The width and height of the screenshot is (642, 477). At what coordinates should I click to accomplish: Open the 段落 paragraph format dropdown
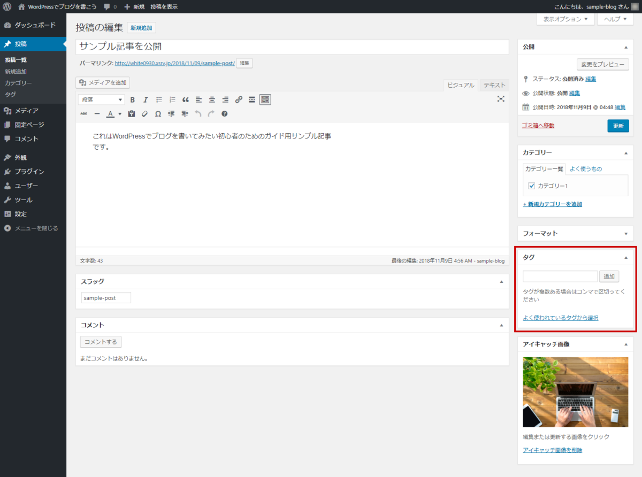click(x=101, y=99)
